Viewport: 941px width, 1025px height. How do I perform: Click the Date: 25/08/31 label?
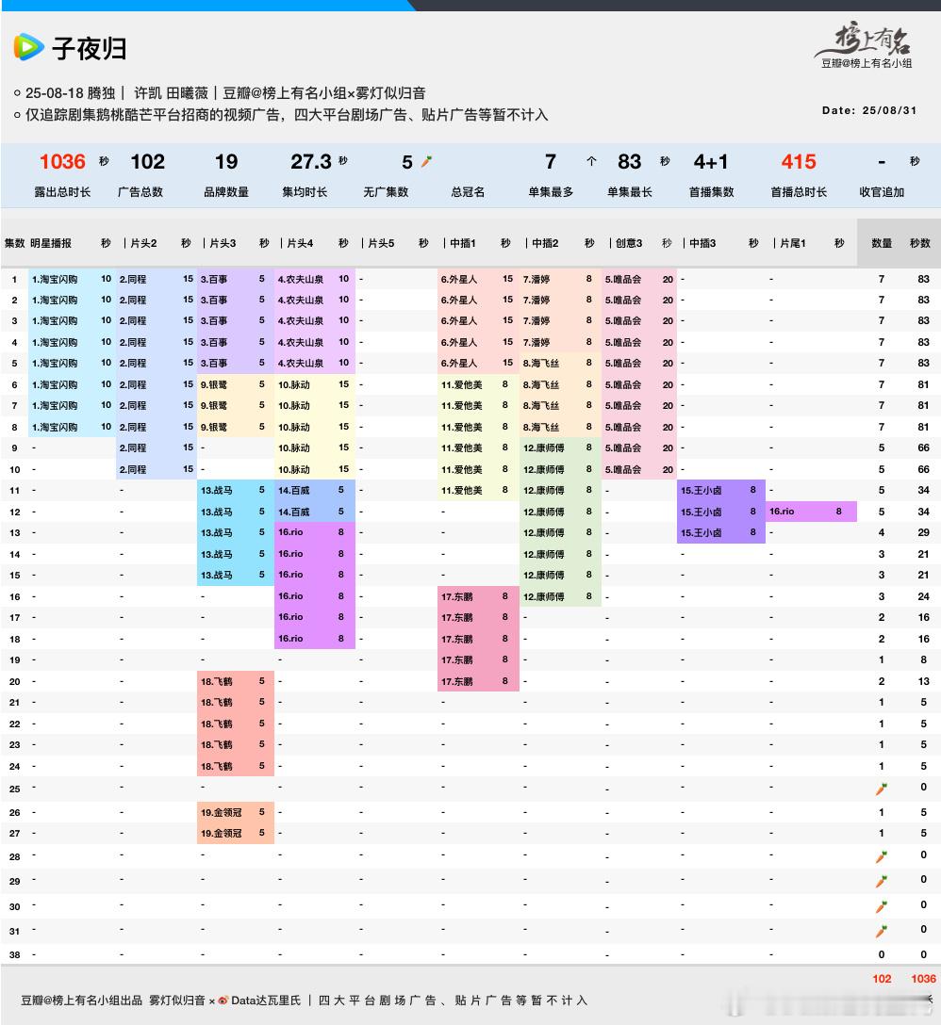click(x=869, y=110)
